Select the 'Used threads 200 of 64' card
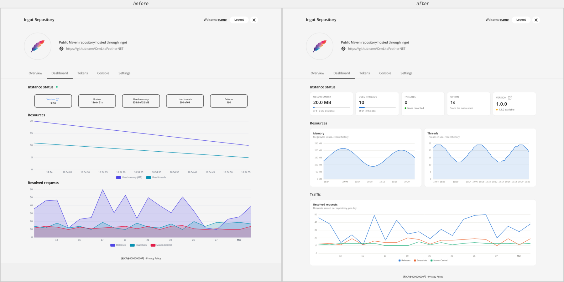The height and width of the screenshot is (282, 564). (x=185, y=101)
